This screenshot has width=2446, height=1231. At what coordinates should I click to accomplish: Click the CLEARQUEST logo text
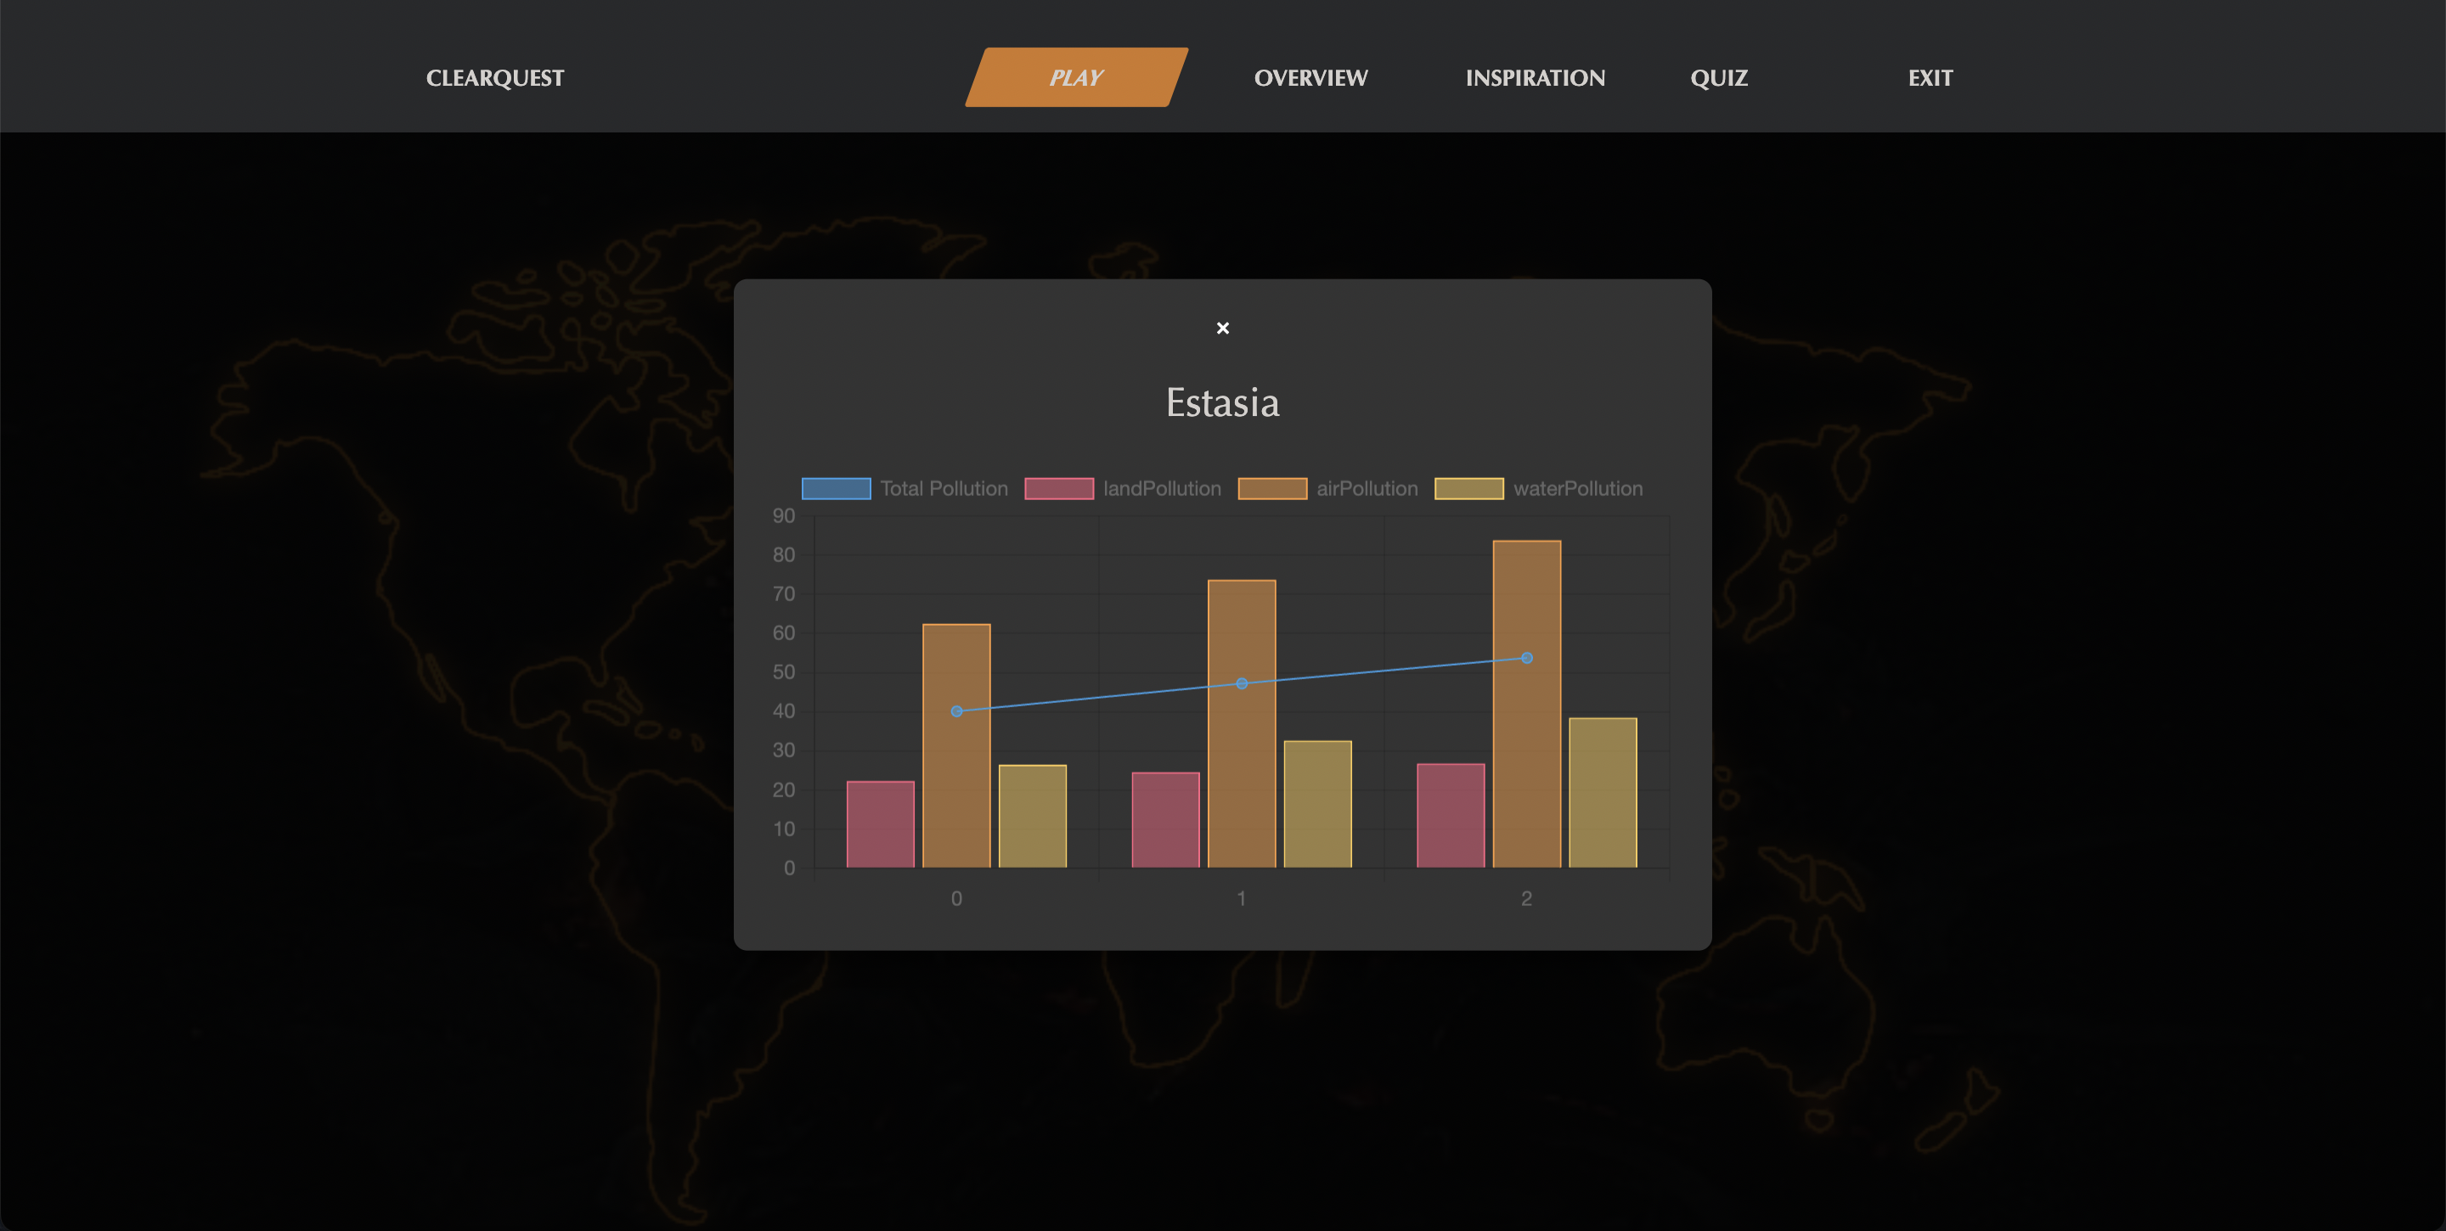[x=494, y=78]
